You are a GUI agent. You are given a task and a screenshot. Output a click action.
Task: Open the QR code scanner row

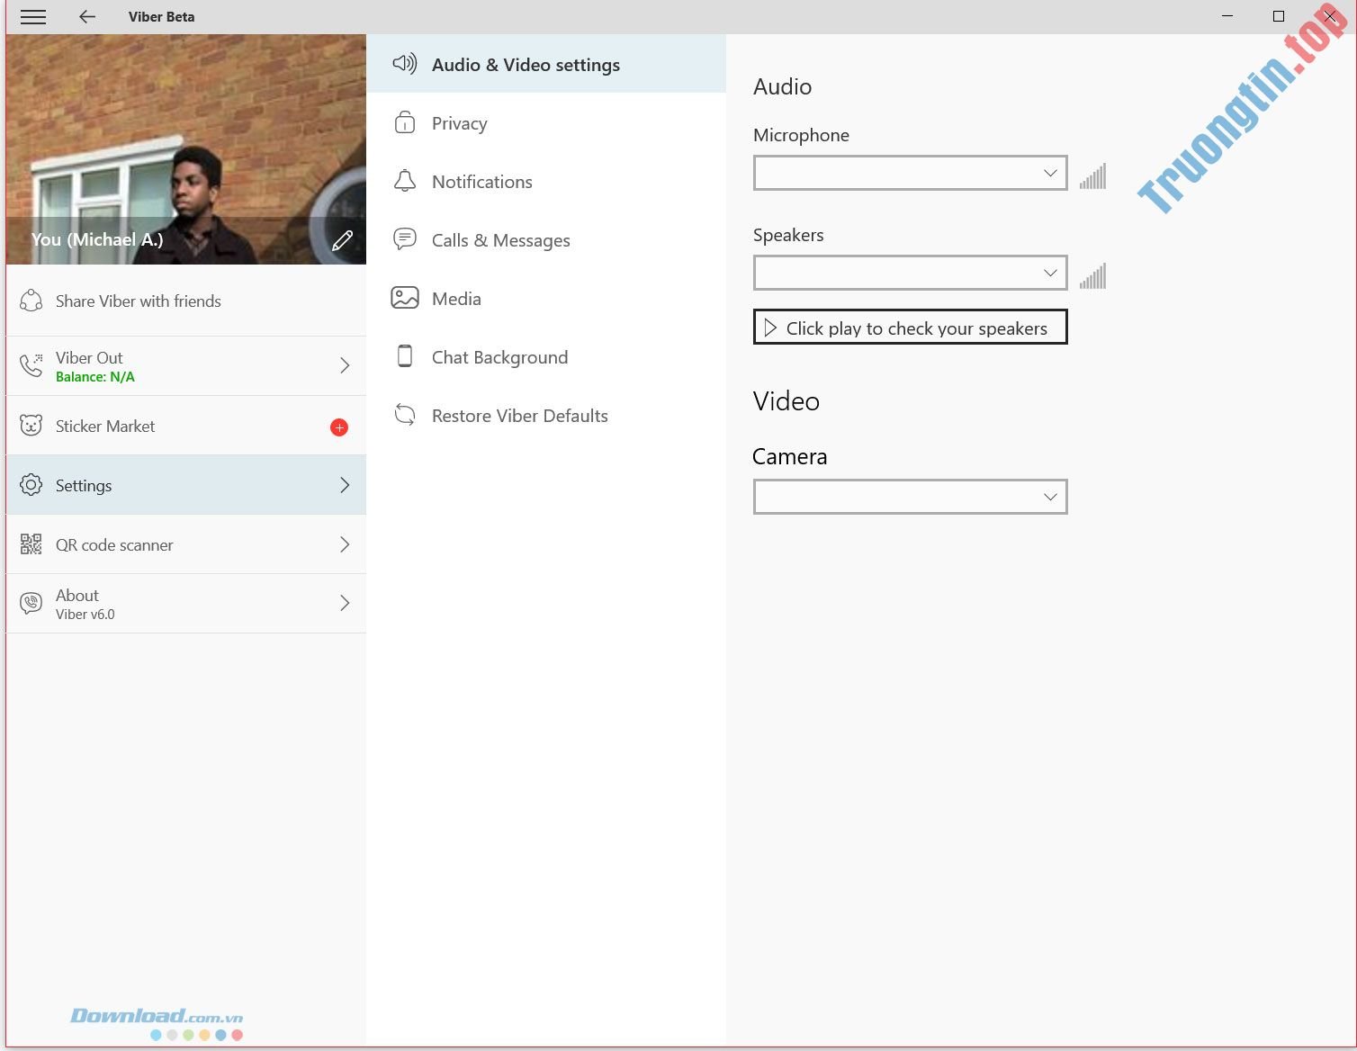pos(186,544)
